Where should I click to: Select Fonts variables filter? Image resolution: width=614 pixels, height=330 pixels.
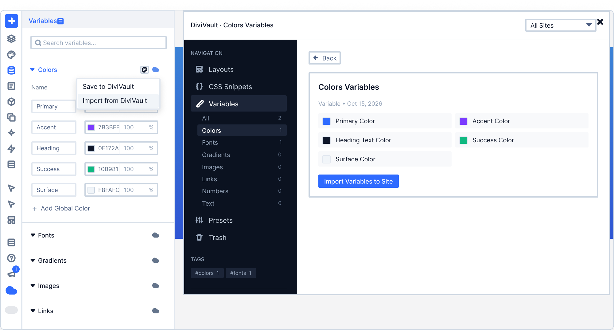click(x=242, y=143)
